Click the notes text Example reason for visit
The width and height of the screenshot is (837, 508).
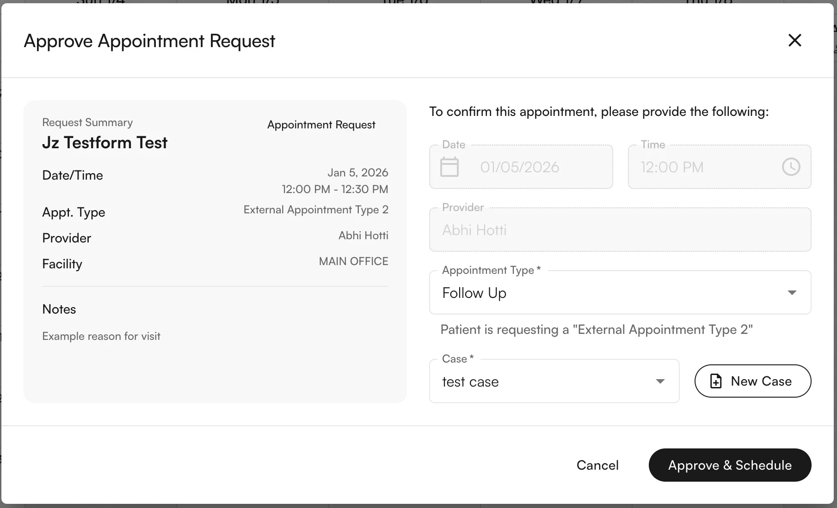click(101, 336)
